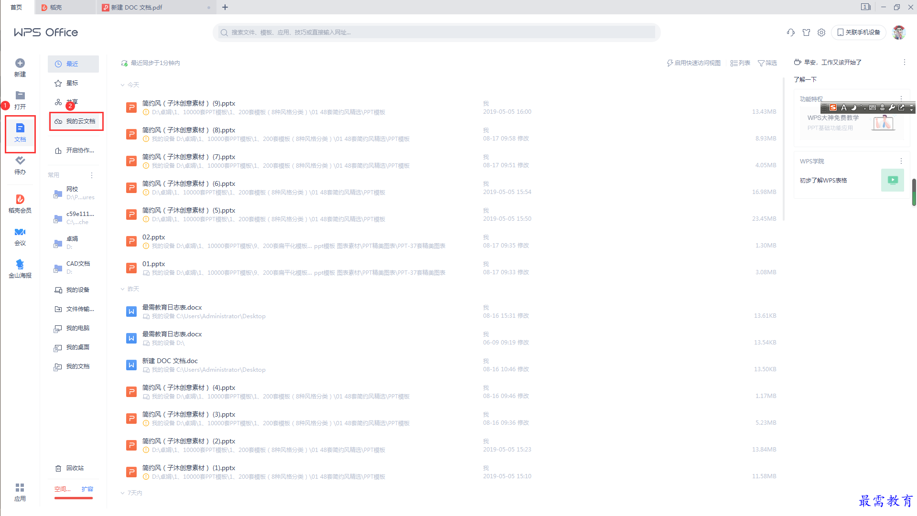Image resolution: width=917 pixels, height=516 pixels.
Task: Click the file list vertical scrollbar
Action: pyautogui.click(x=784, y=149)
